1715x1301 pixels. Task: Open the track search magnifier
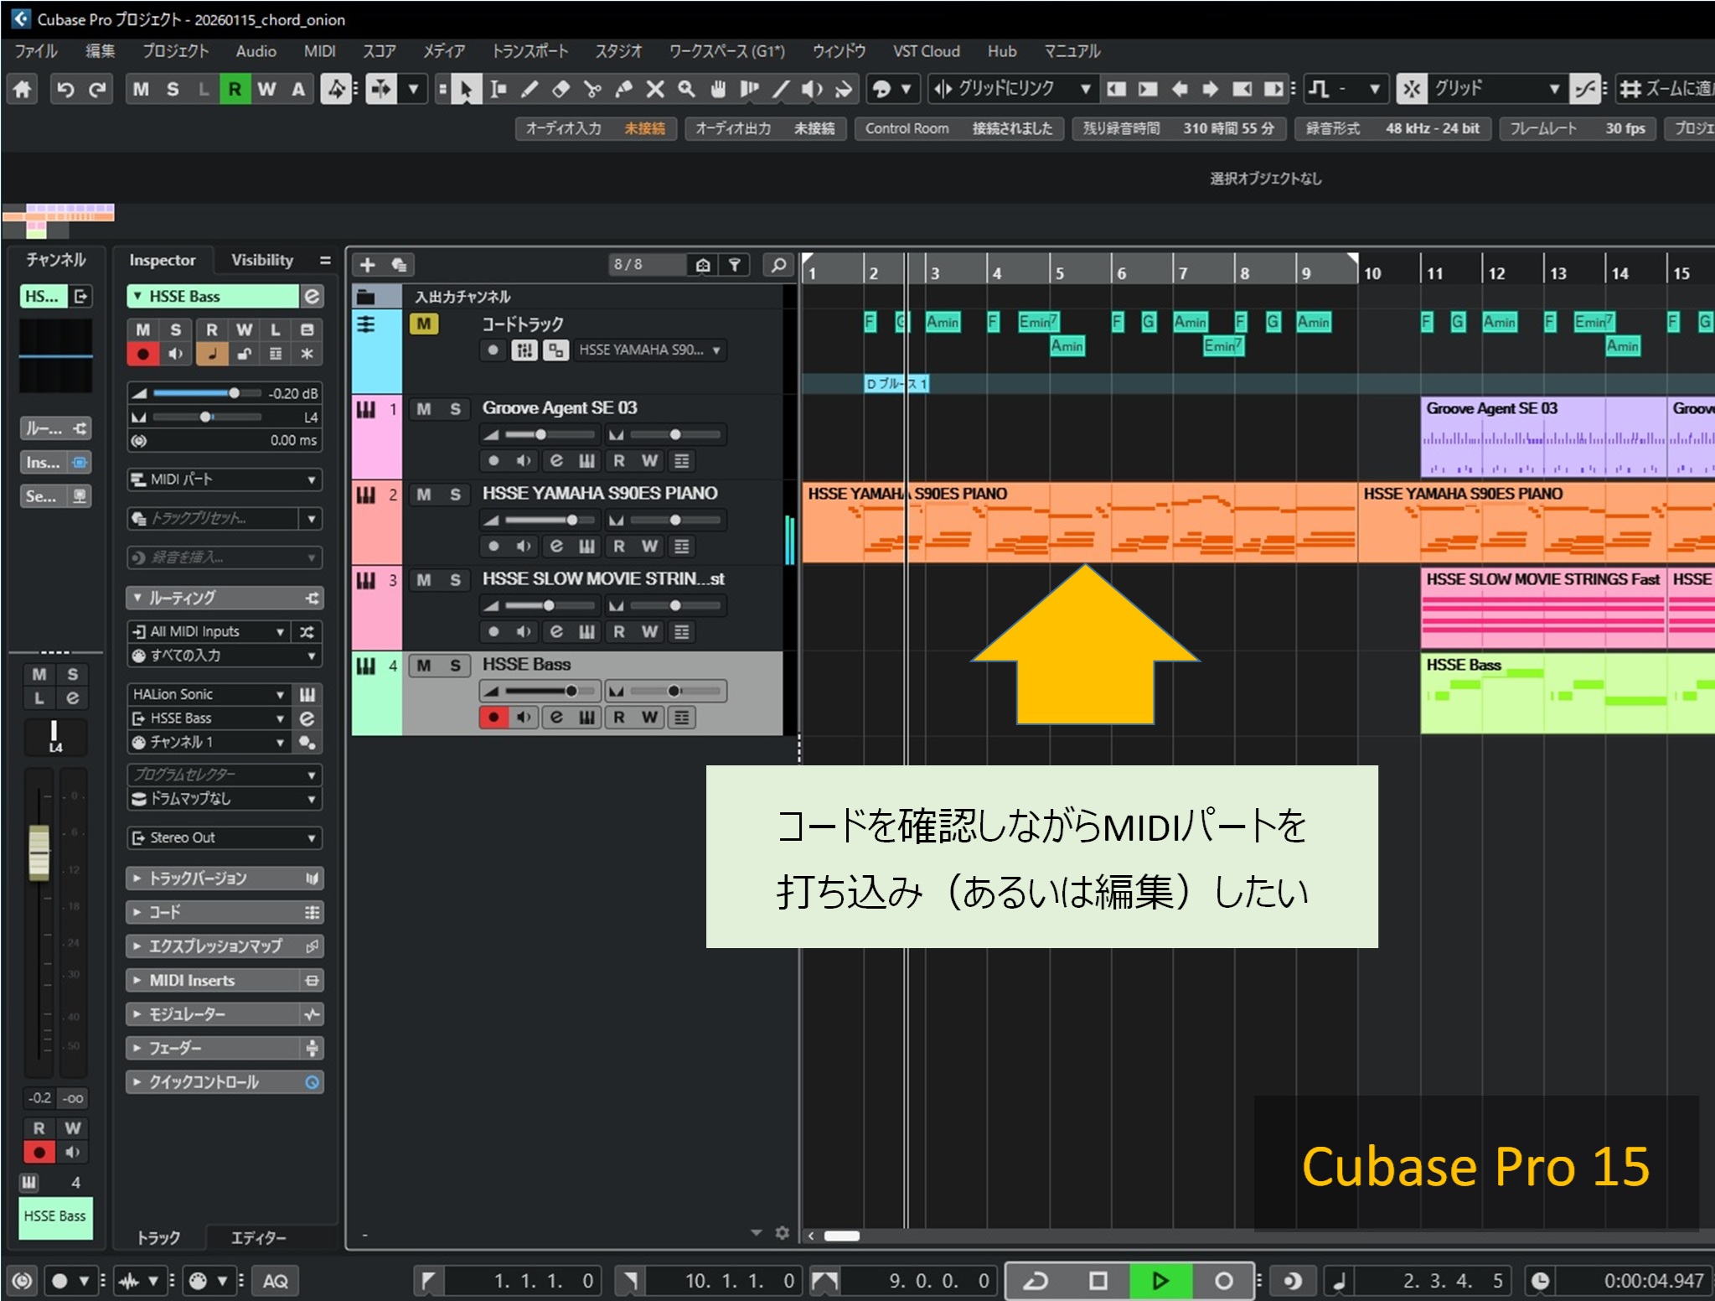click(778, 265)
